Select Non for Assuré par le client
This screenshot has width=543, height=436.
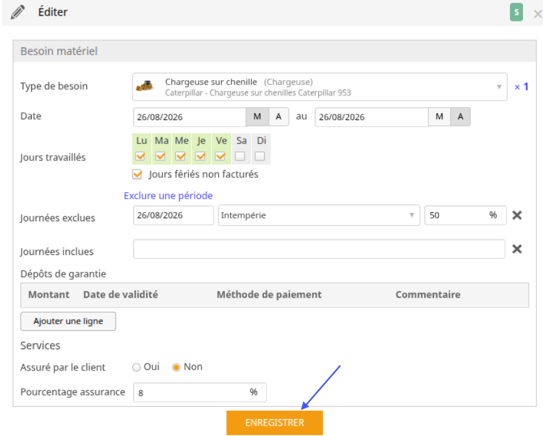tap(176, 367)
